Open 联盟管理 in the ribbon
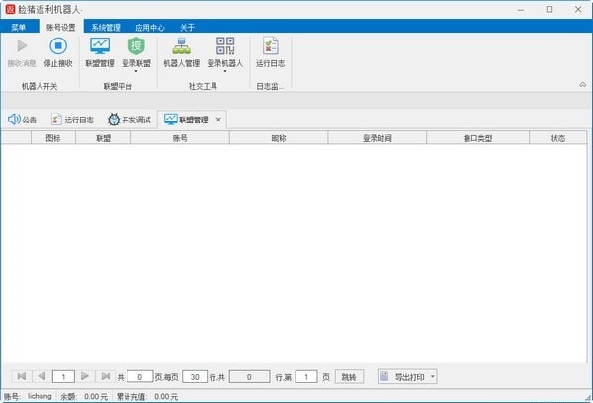The height and width of the screenshot is (403, 593). (x=100, y=53)
